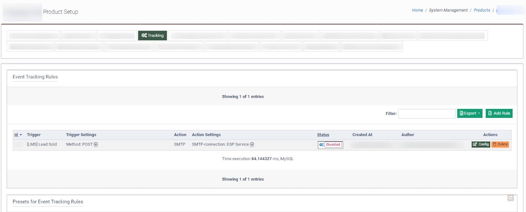Click the Presets for Event Tracking Rules heading

[48, 202]
